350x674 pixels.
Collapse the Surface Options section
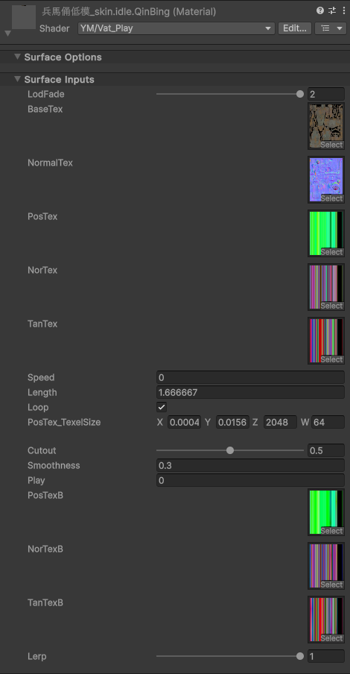[x=17, y=57]
